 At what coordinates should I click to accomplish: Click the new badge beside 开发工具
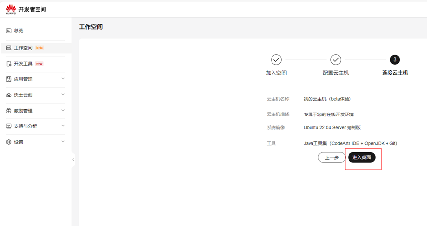click(x=39, y=64)
